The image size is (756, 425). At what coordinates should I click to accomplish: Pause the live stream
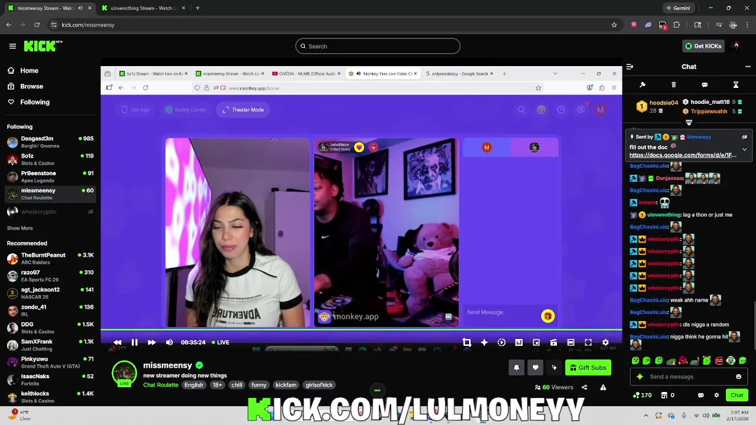pyautogui.click(x=135, y=342)
